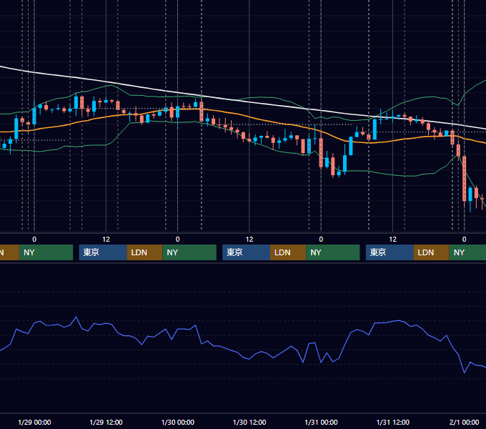Click the 1/30 12:00 time axis label
The width and height of the screenshot is (486, 429).
pos(249,422)
